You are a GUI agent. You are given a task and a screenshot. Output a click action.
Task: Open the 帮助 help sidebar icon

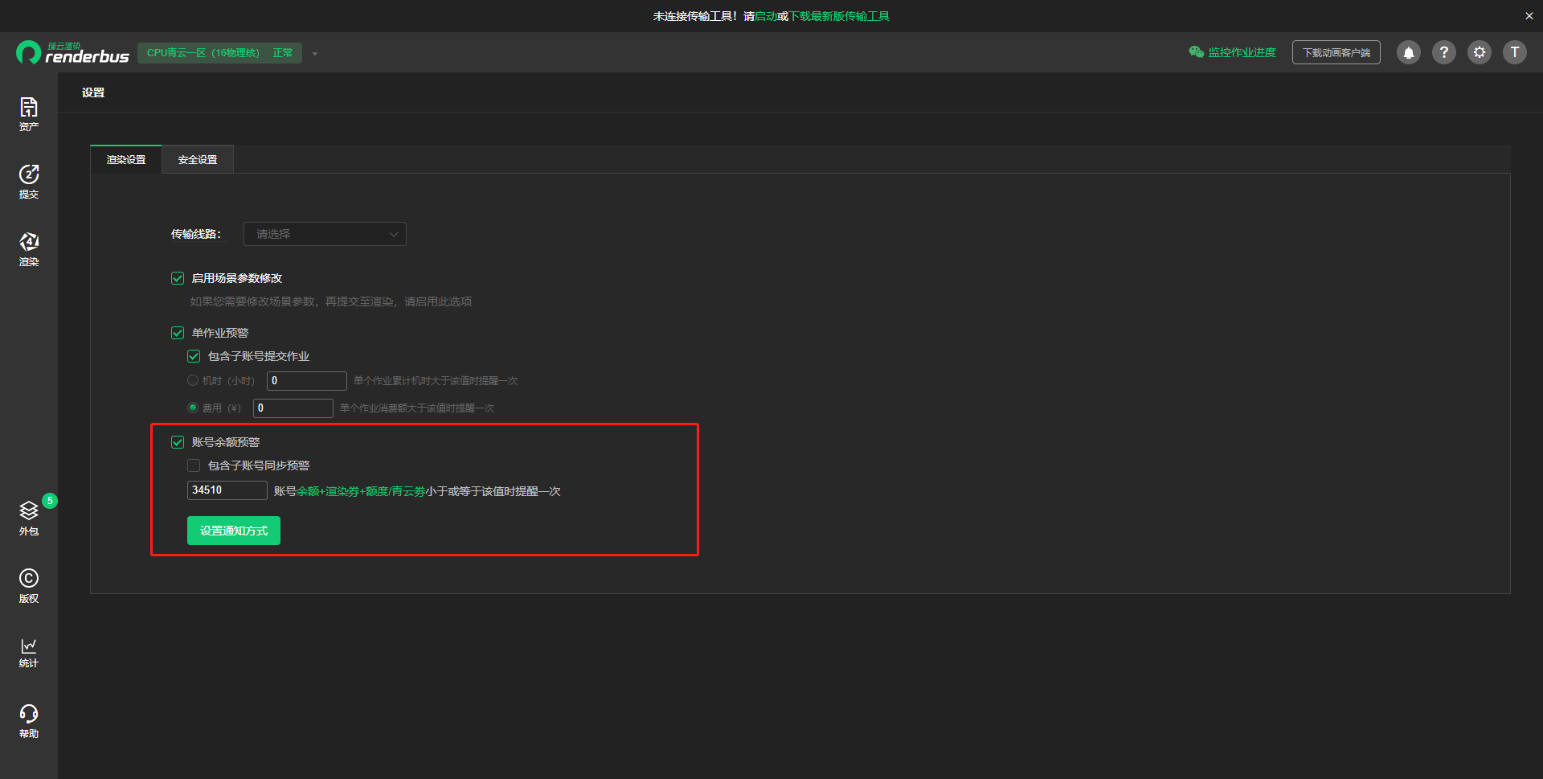click(29, 721)
